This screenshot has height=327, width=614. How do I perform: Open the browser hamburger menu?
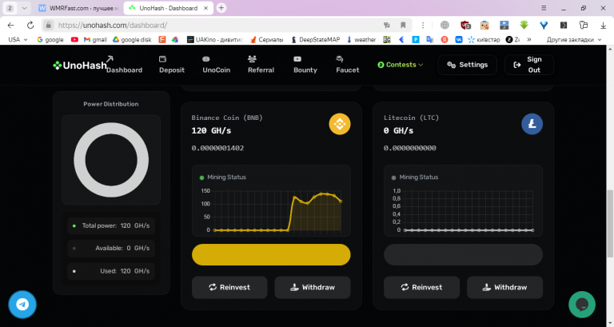coord(544,8)
